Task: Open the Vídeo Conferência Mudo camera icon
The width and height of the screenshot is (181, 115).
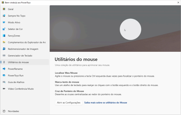Action: click(x=4, y=89)
